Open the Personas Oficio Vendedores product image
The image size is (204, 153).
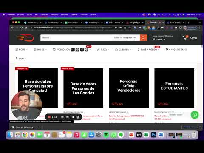[129, 88]
